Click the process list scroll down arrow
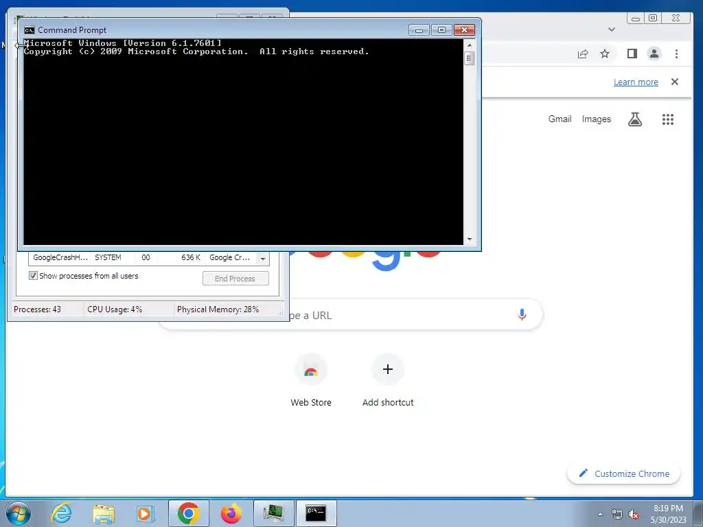703x527 pixels. click(263, 259)
